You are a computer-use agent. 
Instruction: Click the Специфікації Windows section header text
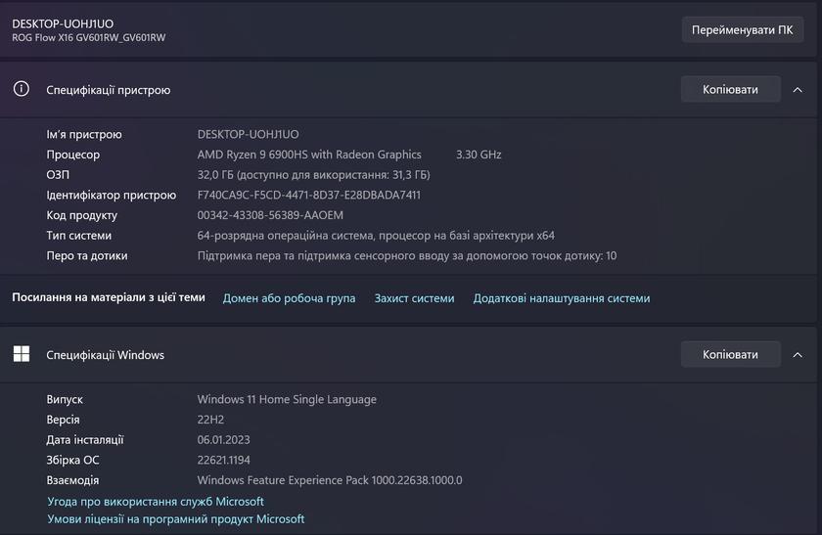point(106,355)
